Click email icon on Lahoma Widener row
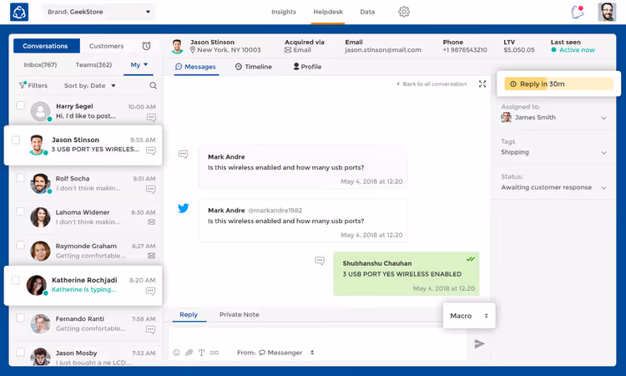This screenshot has height=376, width=626. click(x=152, y=221)
